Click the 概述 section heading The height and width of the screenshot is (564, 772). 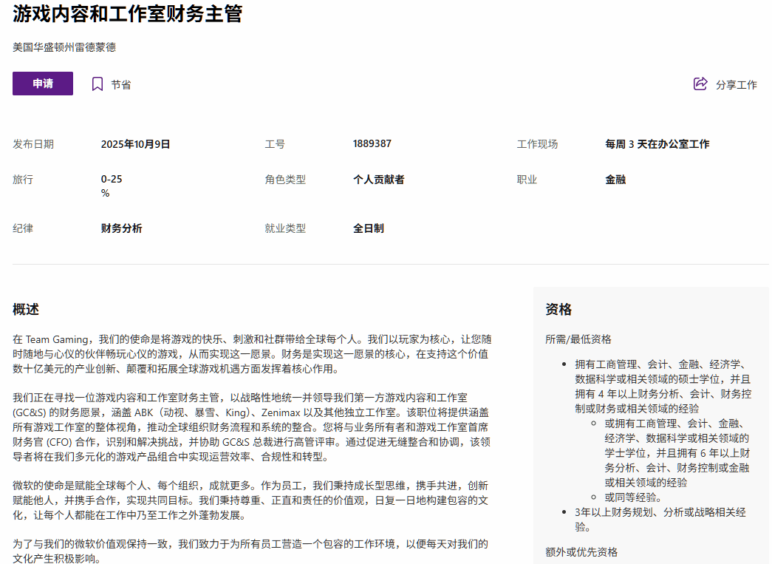coord(26,309)
